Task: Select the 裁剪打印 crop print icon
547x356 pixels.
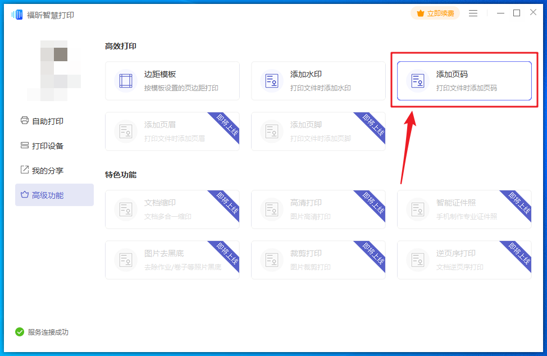Action: tap(271, 260)
